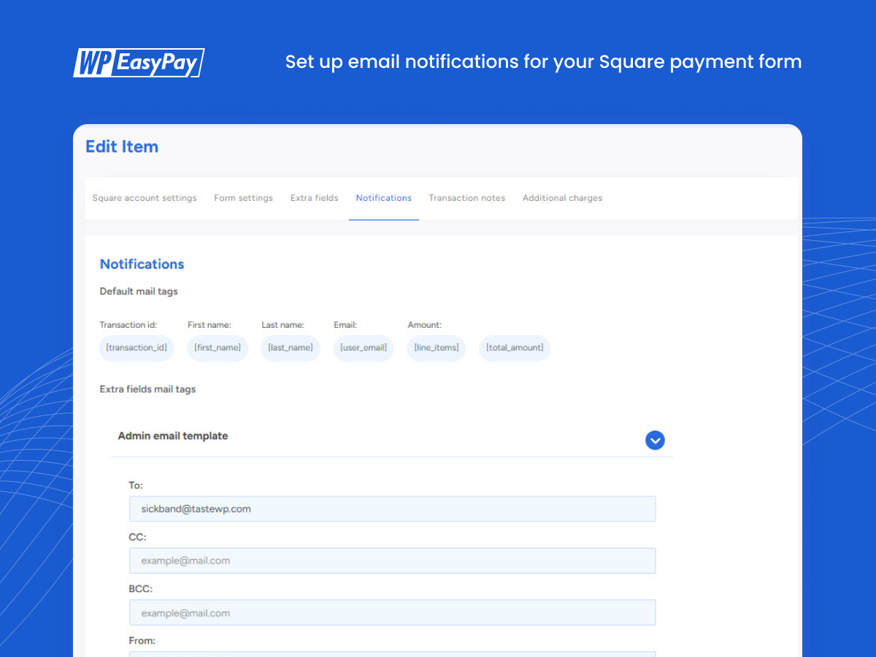The width and height of the screenshot is (876, 657).
Task: Select the [last_name] mail tag
Action: click(290, 348)
